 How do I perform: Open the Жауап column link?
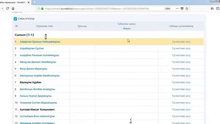(127, 28)
